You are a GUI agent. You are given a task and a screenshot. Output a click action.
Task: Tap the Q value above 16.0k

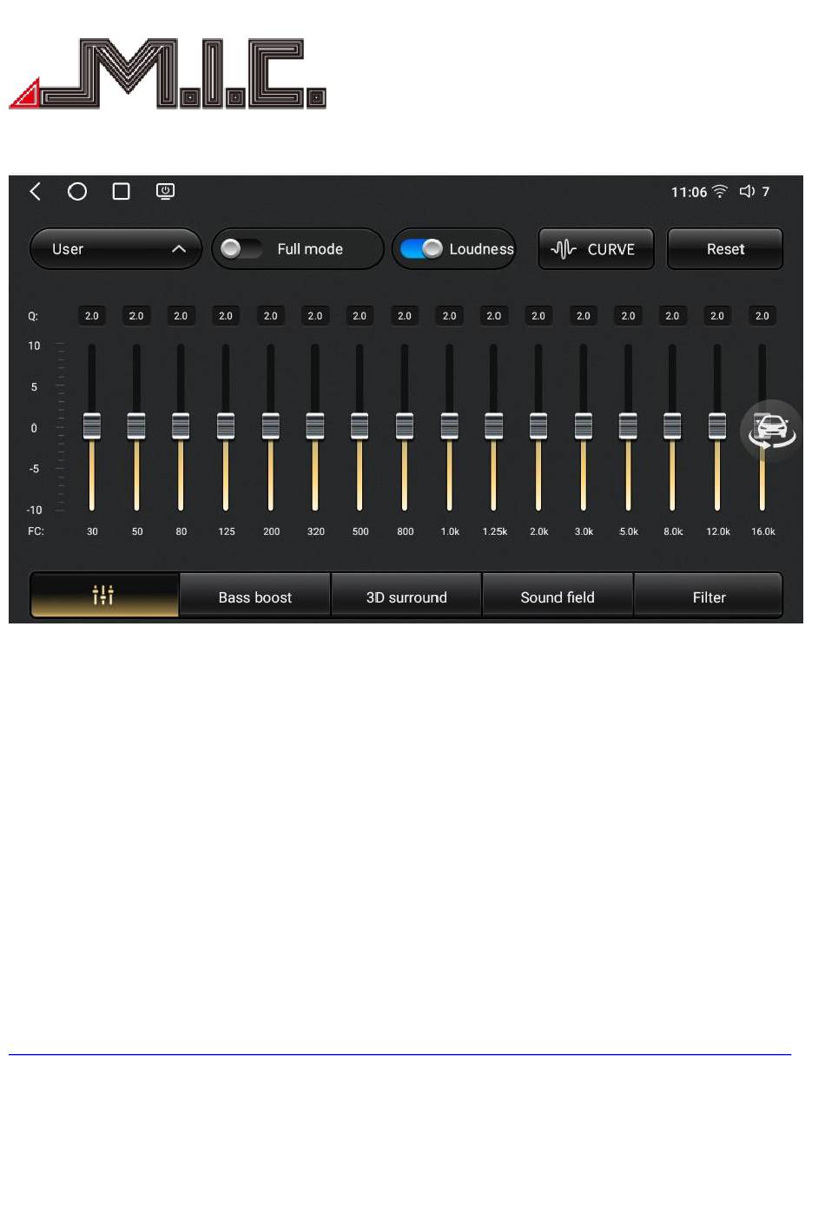pyautogui.click(x=762, y=316)
